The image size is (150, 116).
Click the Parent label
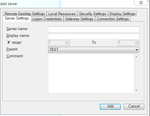click(12, 49)
